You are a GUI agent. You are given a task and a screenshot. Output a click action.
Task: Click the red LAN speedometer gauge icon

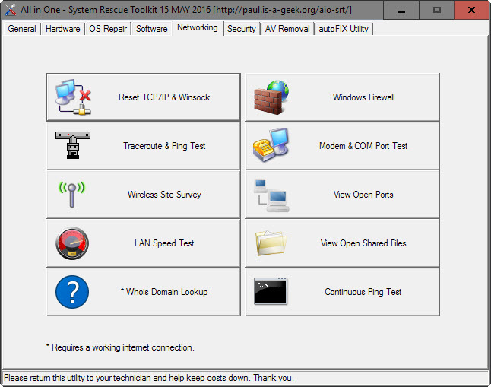72,243
